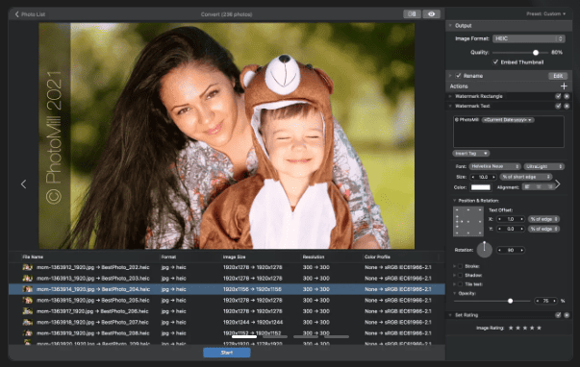Collapse the Position & Rotation section
Image resolution: width=580 pixels, height=367 pixels.
click(x=455, y=201)
